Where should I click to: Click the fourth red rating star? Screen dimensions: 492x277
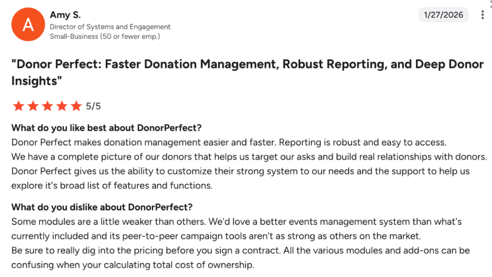pyautogui.click(x=62, y=106)
